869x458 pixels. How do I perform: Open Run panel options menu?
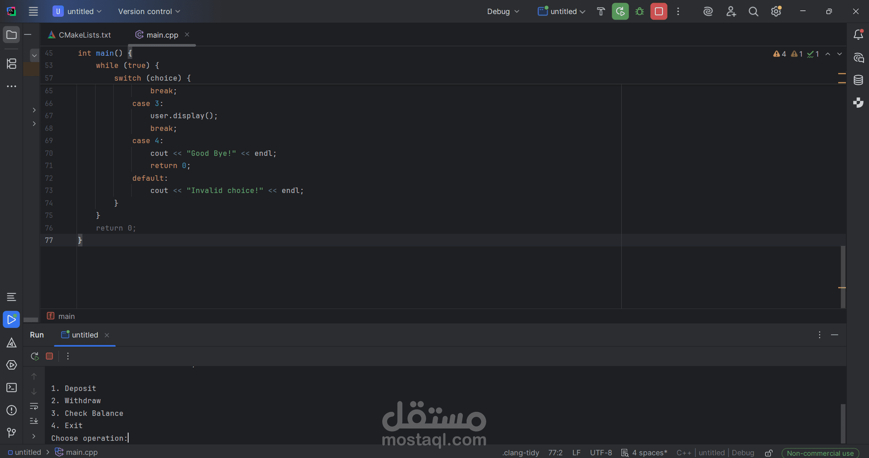[x=820, y=335]
